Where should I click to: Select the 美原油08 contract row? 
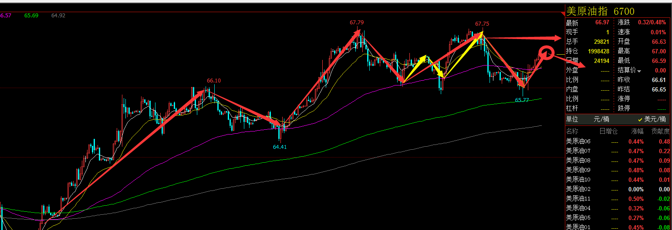point(618,161)
